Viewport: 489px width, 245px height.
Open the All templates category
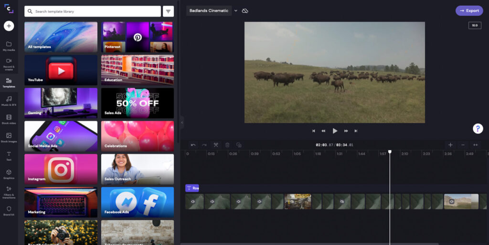61,37
